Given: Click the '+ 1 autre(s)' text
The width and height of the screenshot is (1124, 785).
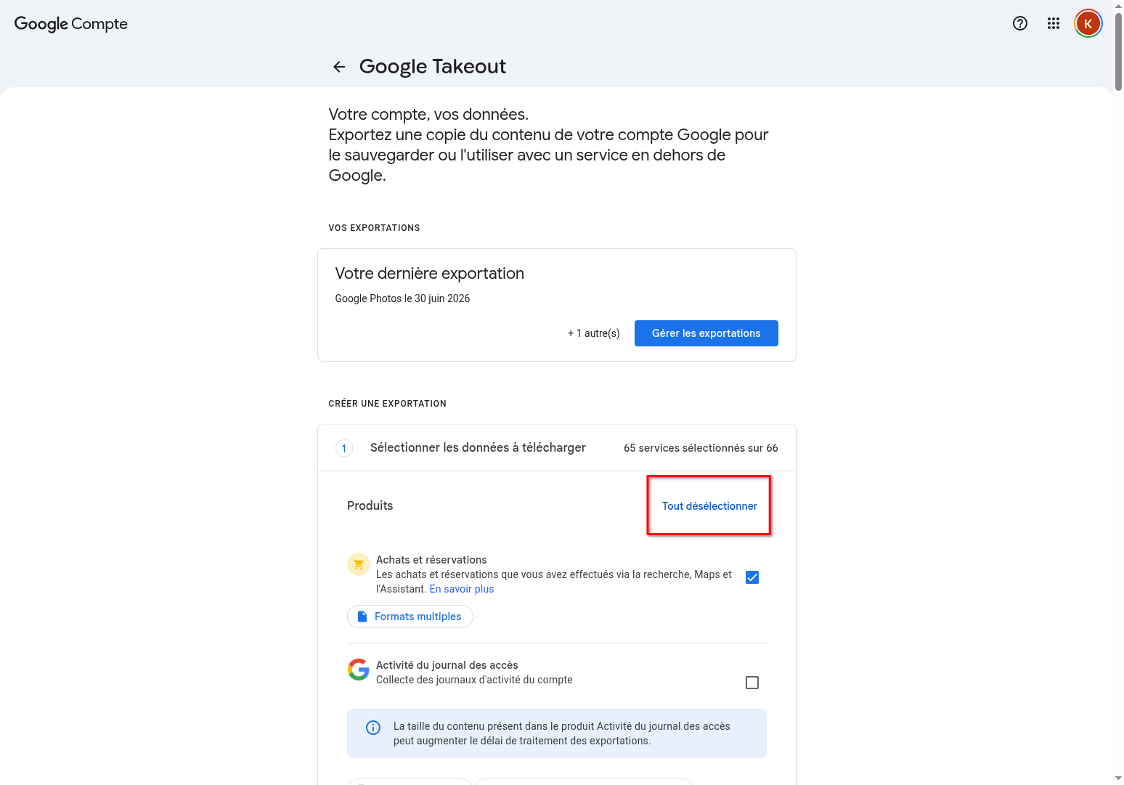Looking at the screenshot, I should tap(594, 333).
